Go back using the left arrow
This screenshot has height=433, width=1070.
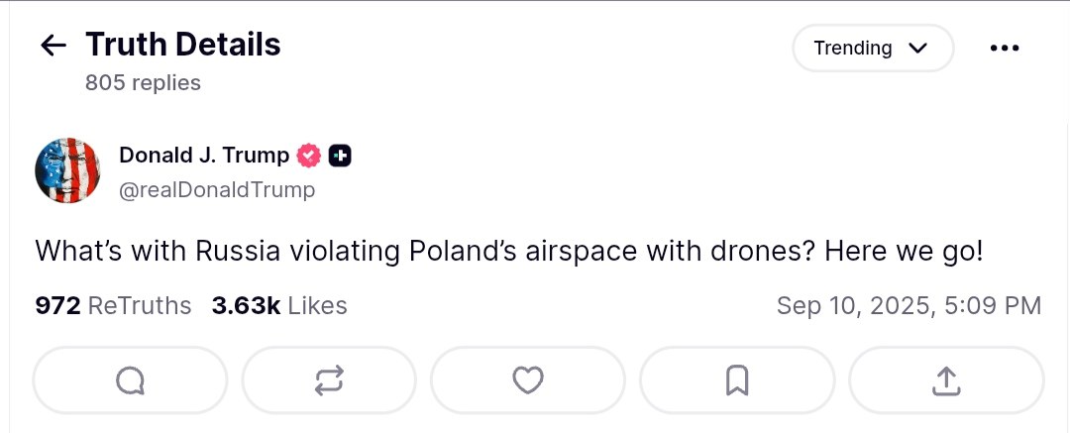tap(53, 46)
